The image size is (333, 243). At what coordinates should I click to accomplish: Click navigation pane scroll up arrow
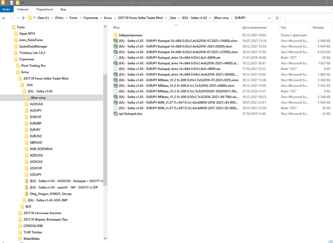[105, 27]
